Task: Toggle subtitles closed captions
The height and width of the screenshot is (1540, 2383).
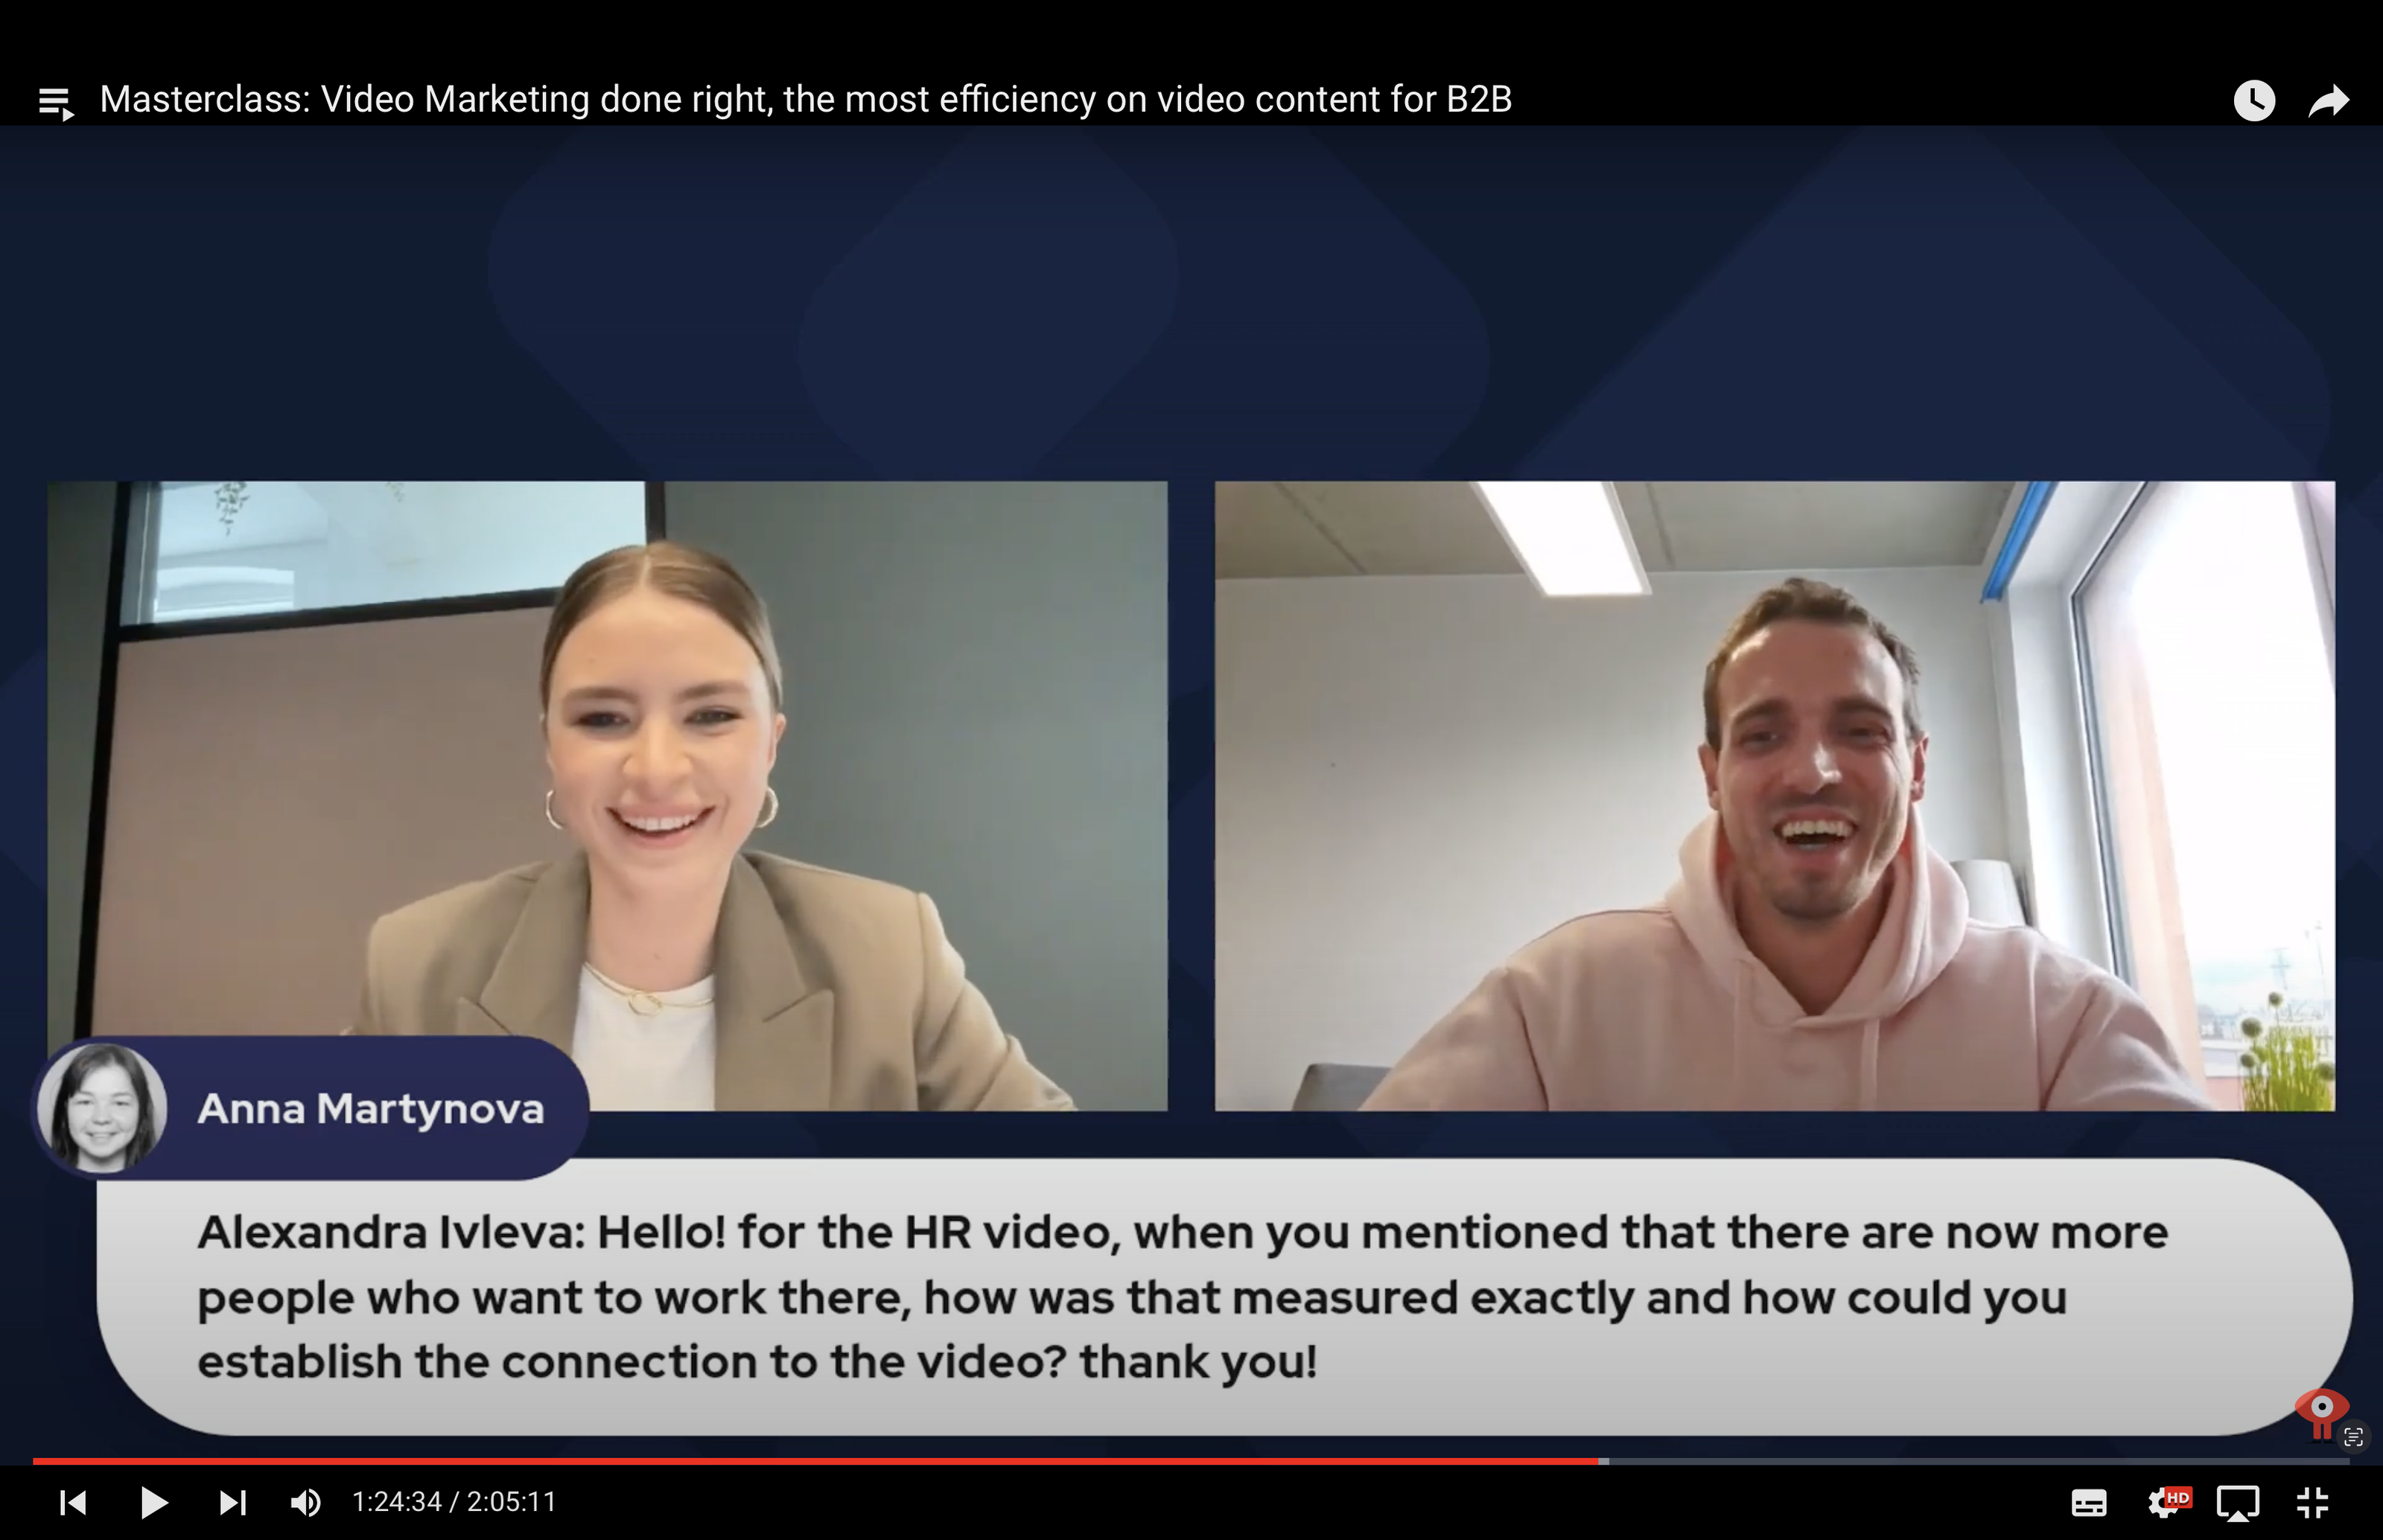Action: coord(2089,1502)
